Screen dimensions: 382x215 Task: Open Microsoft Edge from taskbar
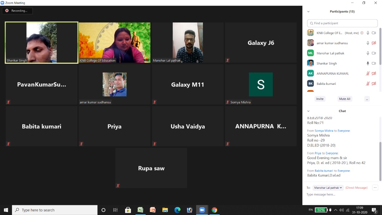tap(177, 210)
